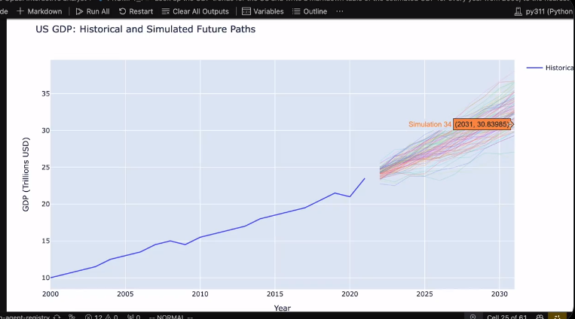Click the GDP (Trillions USD) axis title
575x319 pixels.
click(26, 175)
